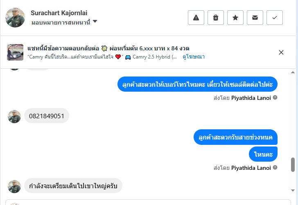Image resolution: width=298 pixels, height=205 pixels.
Task: Click avatar beside กำลังจะเตรียมเดินไปเขาใหญ่ครับ message
Action: 14,186
